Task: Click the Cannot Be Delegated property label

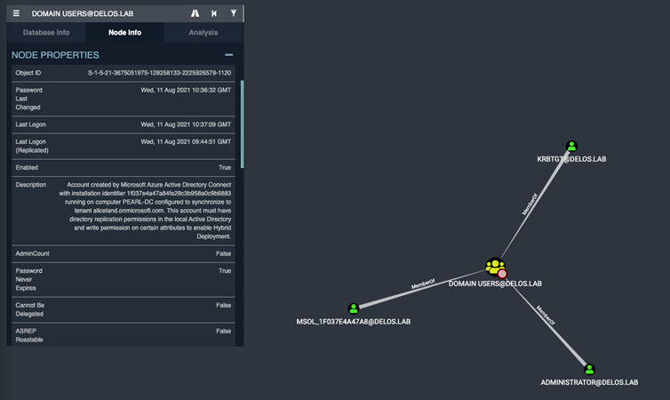Action: pos(30,309)
